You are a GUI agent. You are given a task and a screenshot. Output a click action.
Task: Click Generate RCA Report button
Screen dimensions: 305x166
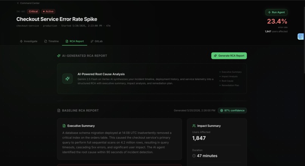[229, 56]
